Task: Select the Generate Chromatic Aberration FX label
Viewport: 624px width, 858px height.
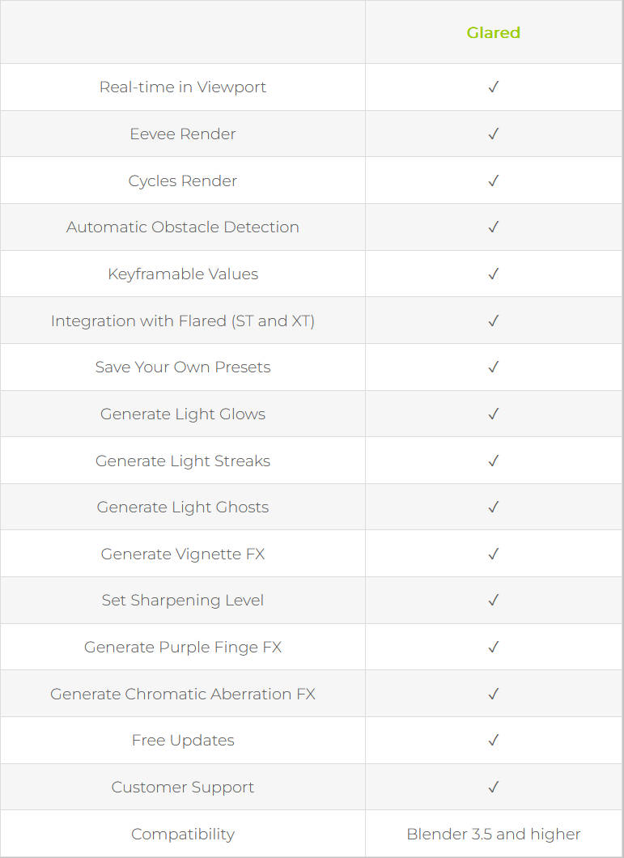Action: pyautogui.click(x=183, y=694)
